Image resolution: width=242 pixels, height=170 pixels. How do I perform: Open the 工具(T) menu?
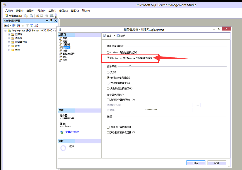tap(52, 10)
